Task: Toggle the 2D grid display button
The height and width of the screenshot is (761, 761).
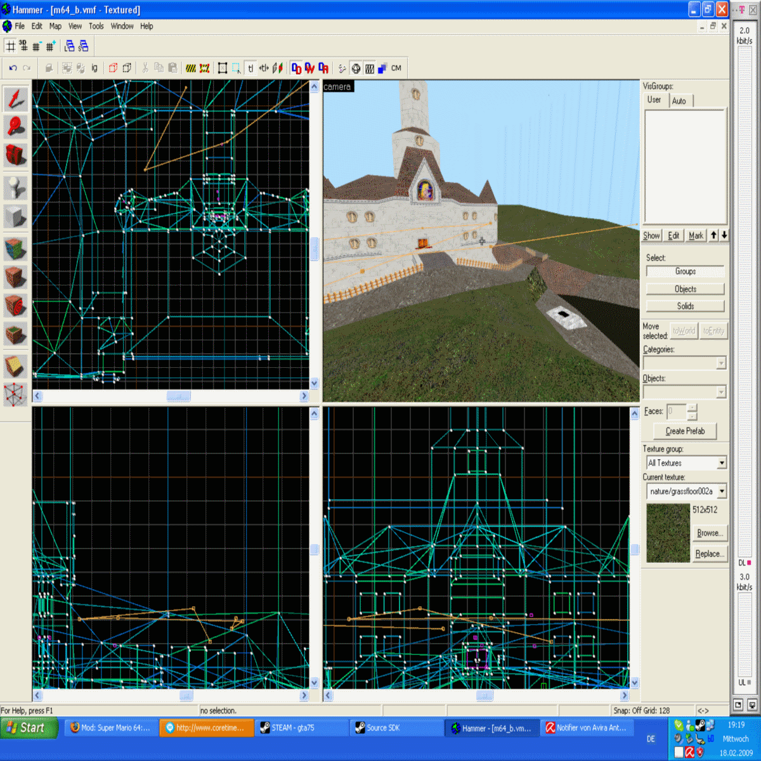Action: coord(11,46)
